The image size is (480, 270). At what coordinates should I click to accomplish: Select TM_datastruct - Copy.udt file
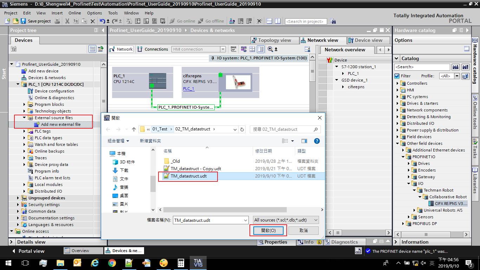196,169
